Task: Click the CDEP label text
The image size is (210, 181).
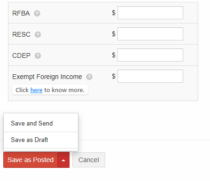Action: tap(21, 55)
